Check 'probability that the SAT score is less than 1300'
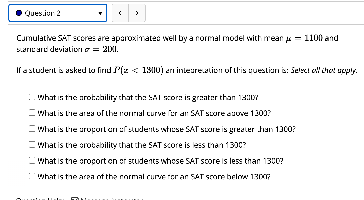364x200 pixels. point(32,144)
